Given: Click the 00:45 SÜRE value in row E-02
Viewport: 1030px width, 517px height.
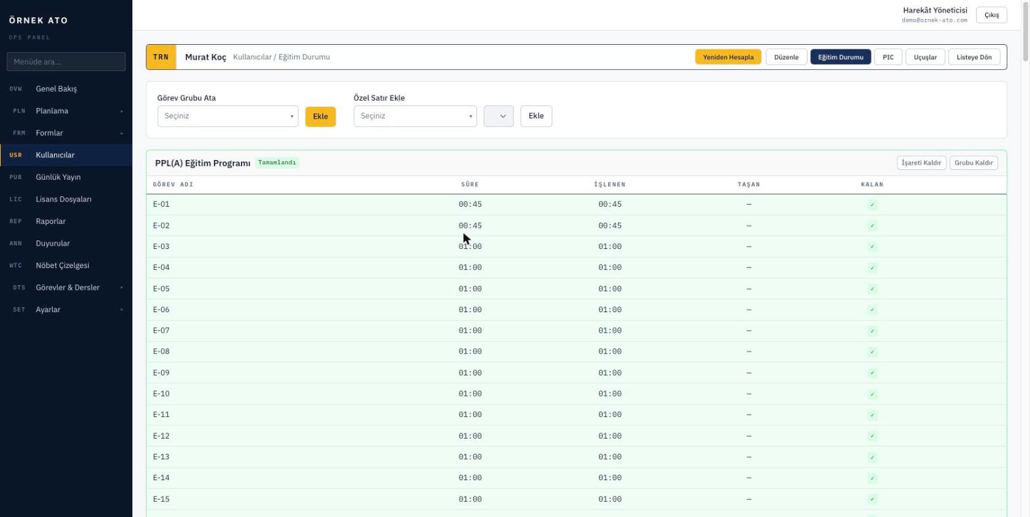Looking at the screenshot, I should pyautogui.click(x=470, y=226).
